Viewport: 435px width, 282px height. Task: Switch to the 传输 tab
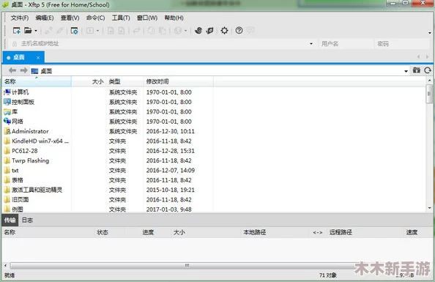tap(10, 220)
